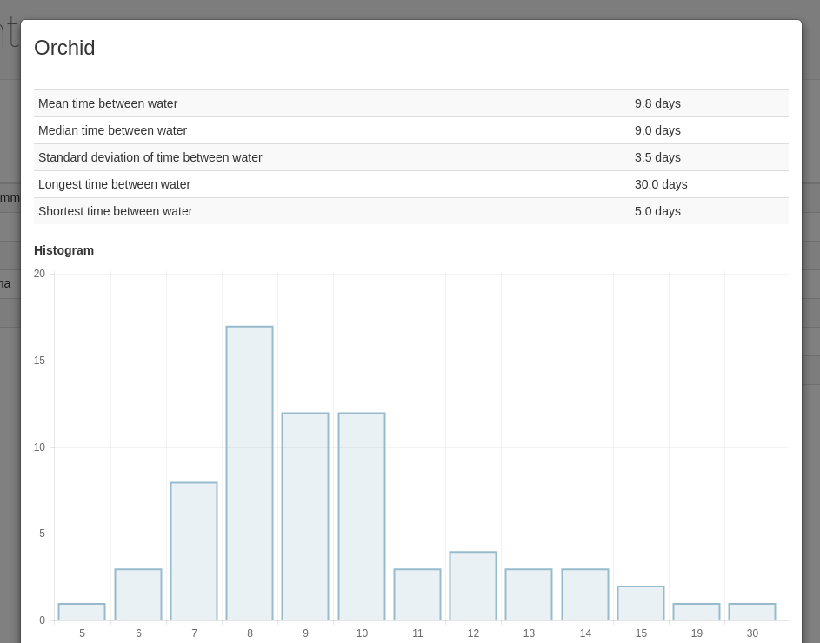This screenshot has width=820, height=643.
Task: Click the 3.5 days standard deviation value
Action: tap(657, 157)
